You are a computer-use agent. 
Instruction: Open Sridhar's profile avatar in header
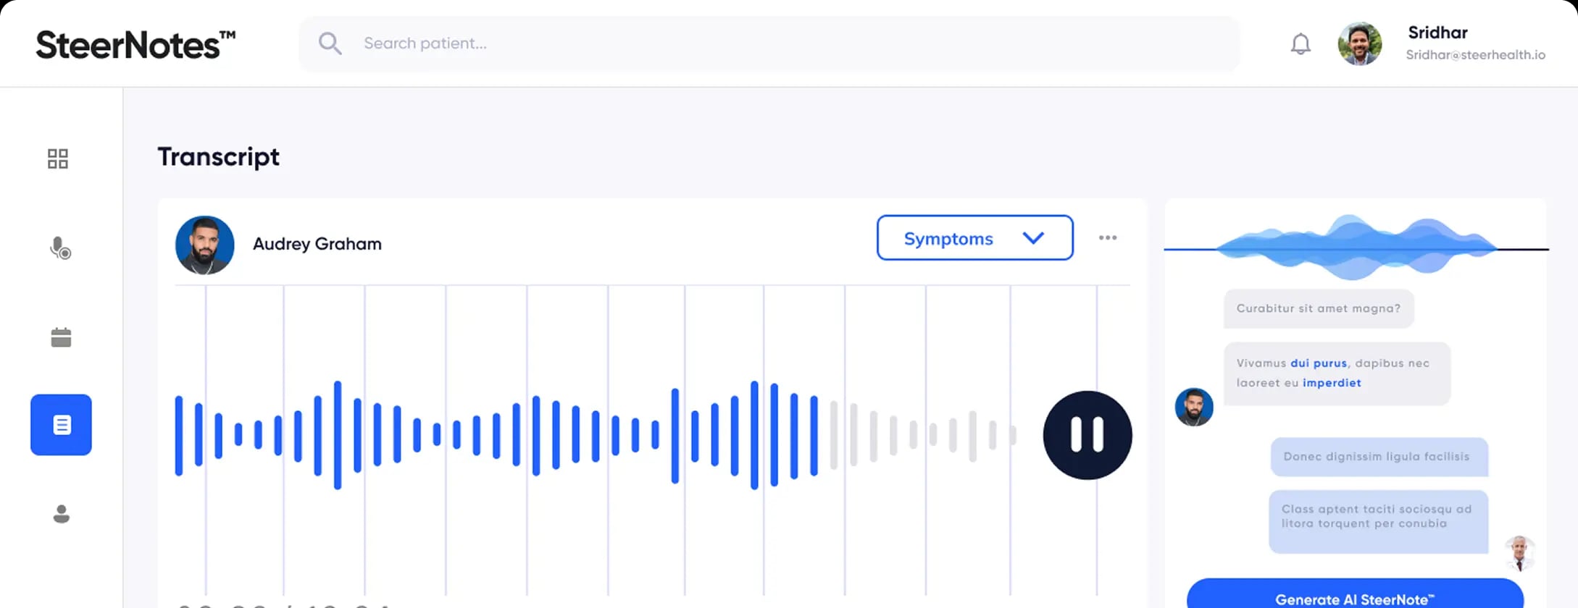(x=1359, y=44)
